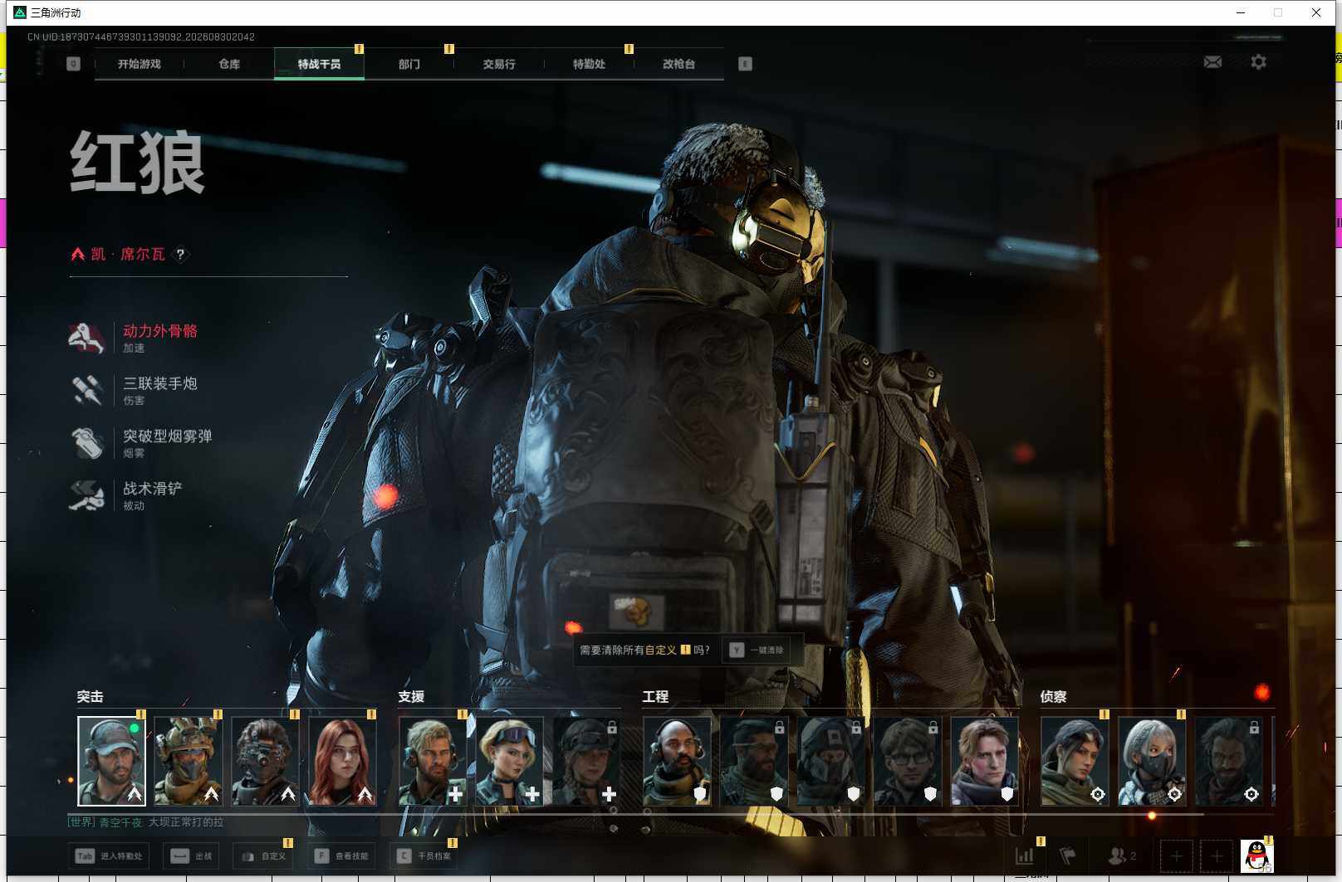The width and height of the screenshot is (1342, 882).
Task: Select the red-haired assault operator
Action: click(x=342, y=761)
